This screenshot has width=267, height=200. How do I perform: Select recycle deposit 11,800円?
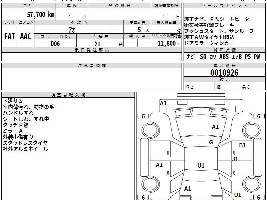tap(169, 44)
